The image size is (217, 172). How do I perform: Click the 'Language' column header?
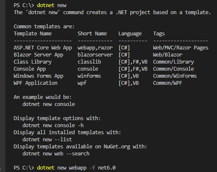point(130,34)
